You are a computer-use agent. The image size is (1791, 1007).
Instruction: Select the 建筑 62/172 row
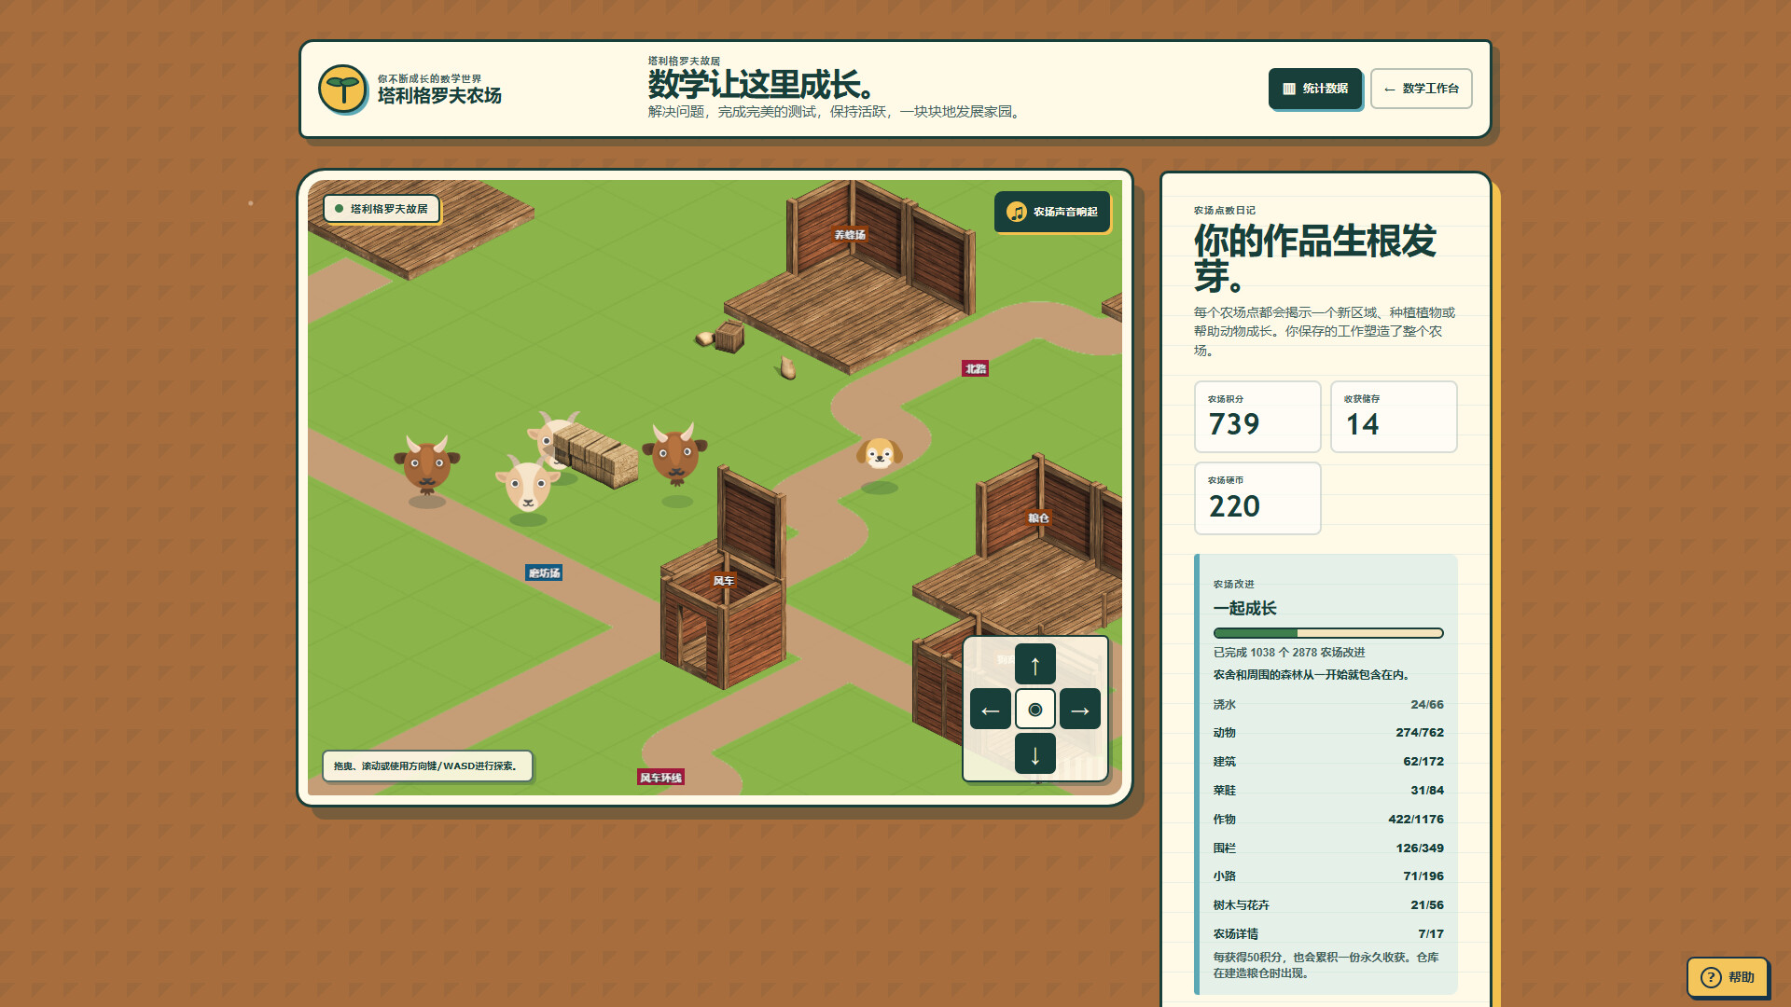1328,762
